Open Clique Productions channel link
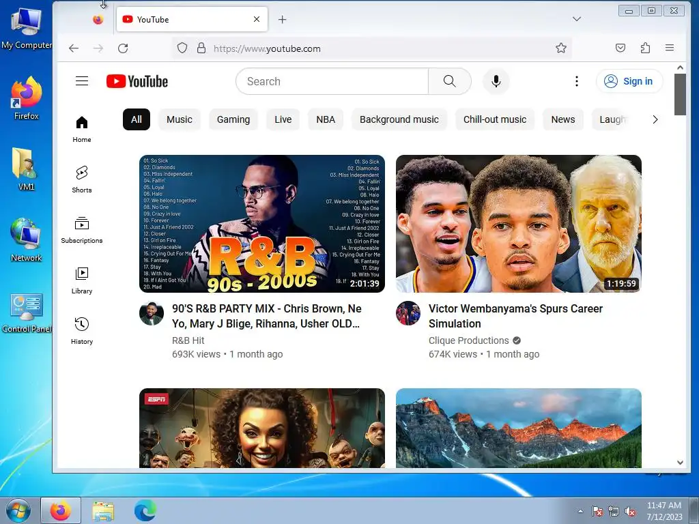699x524 pixels. click(468, 340)
